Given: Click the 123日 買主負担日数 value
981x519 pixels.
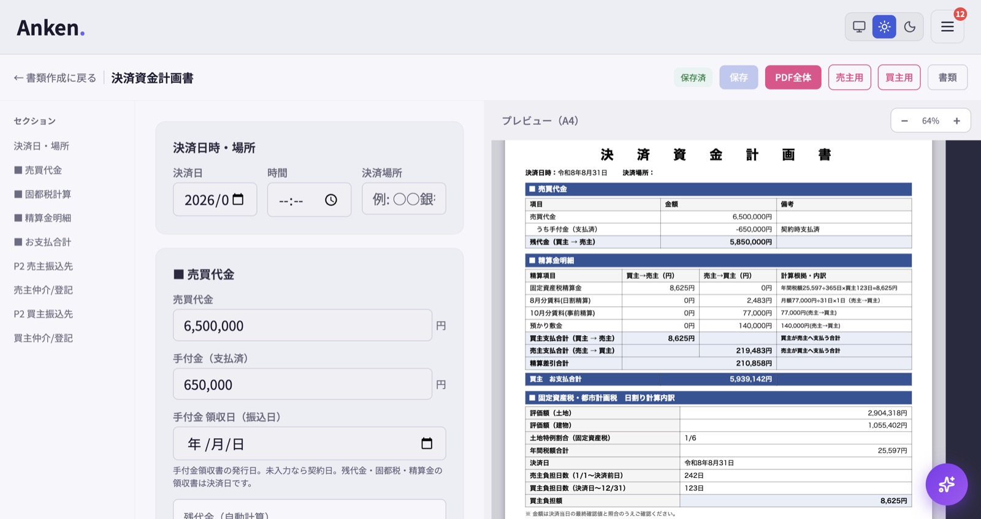Looking at the screenshot, I should [694, 488].
